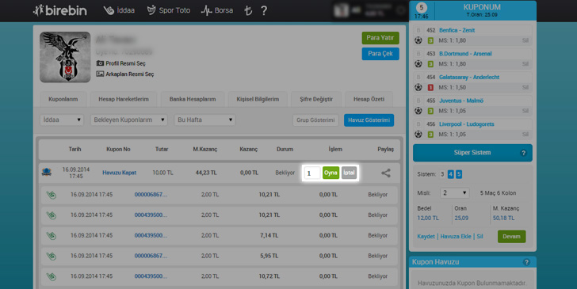Remove Galatasaray - Anderlecht with Sil
This screenshot has height=289, width=577.
(x=525, y=88)
